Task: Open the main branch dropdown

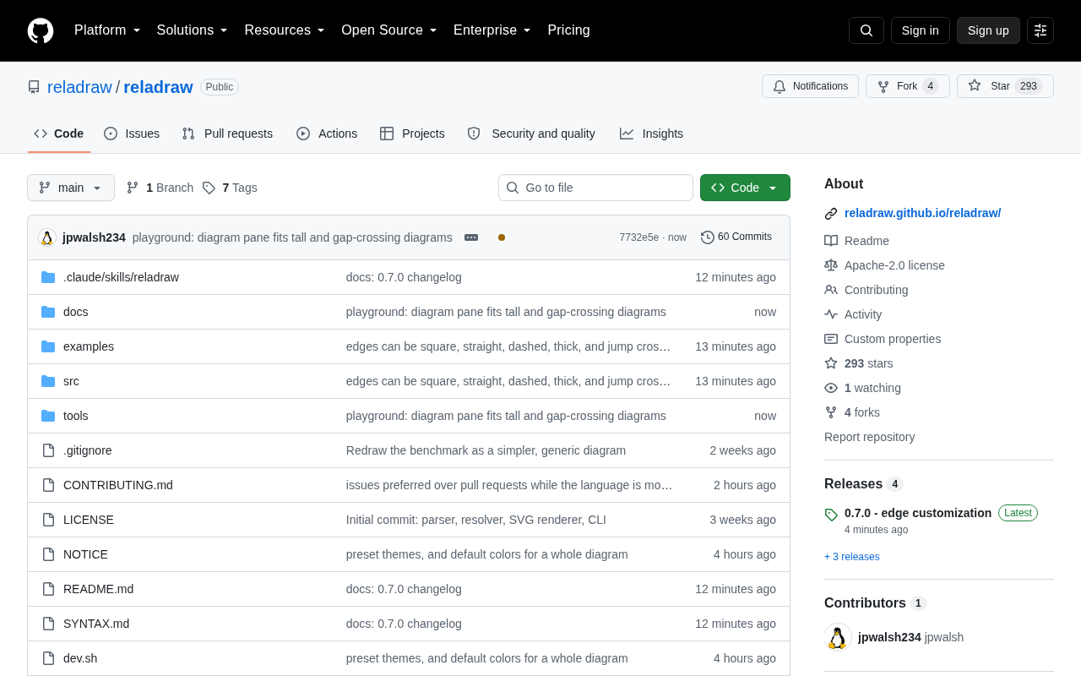Action: (71, 188)
